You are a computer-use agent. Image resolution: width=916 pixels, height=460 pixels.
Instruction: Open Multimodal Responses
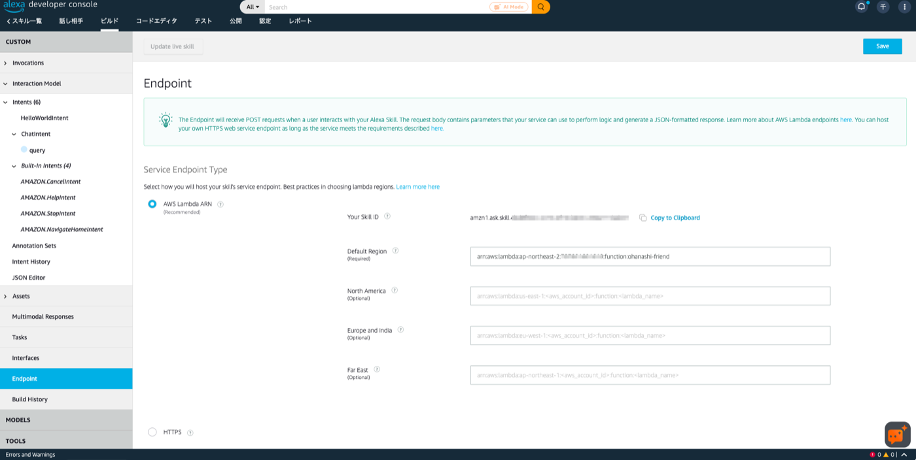(66, 317)
